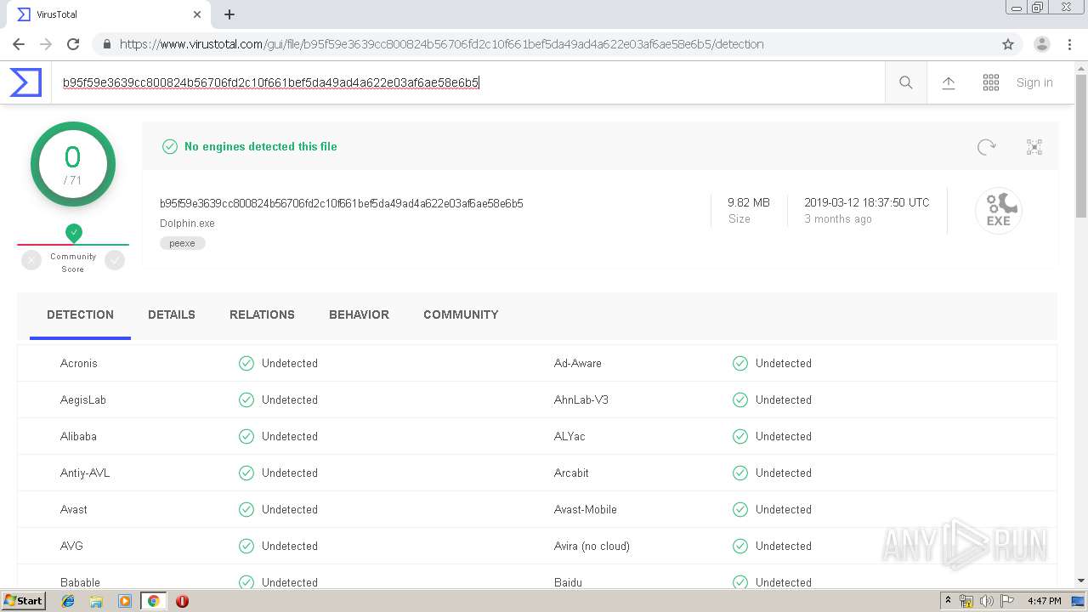
Task: Click the upload file icon
Action: (x=949, y=82)
